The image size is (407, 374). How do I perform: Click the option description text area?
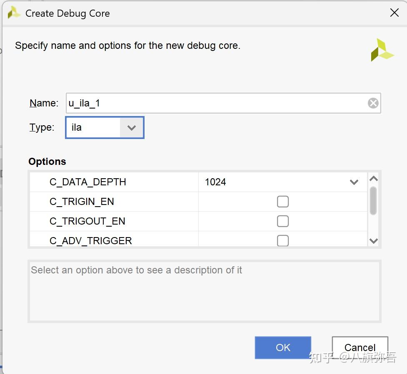[x=204, y=291]
